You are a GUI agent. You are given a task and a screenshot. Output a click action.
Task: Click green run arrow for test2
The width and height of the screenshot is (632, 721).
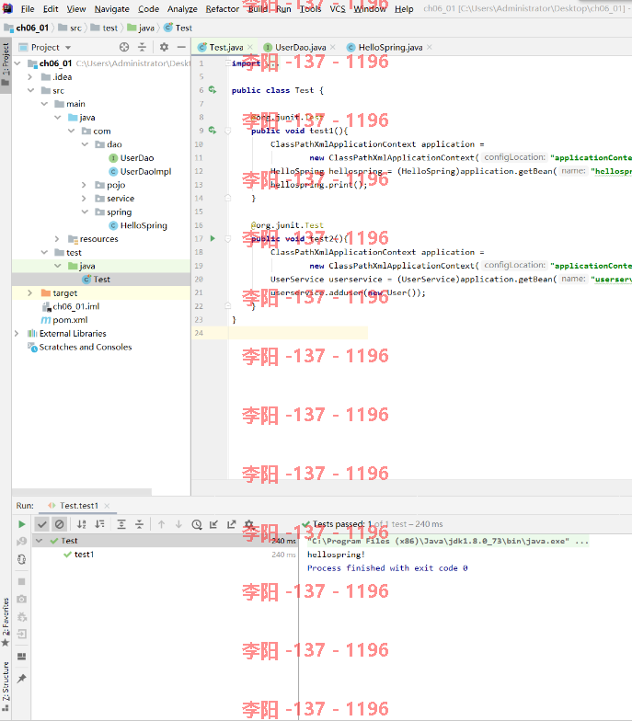[x=213, y=238]
